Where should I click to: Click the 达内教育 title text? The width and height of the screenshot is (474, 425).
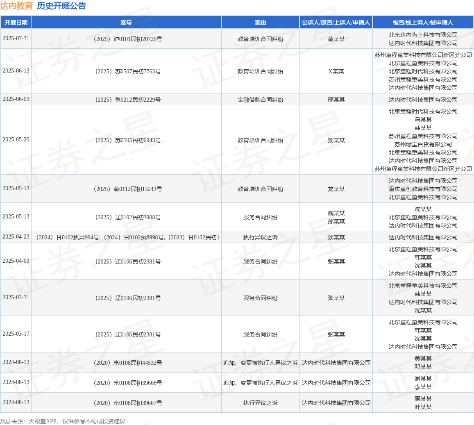click(x=17, y=6)
